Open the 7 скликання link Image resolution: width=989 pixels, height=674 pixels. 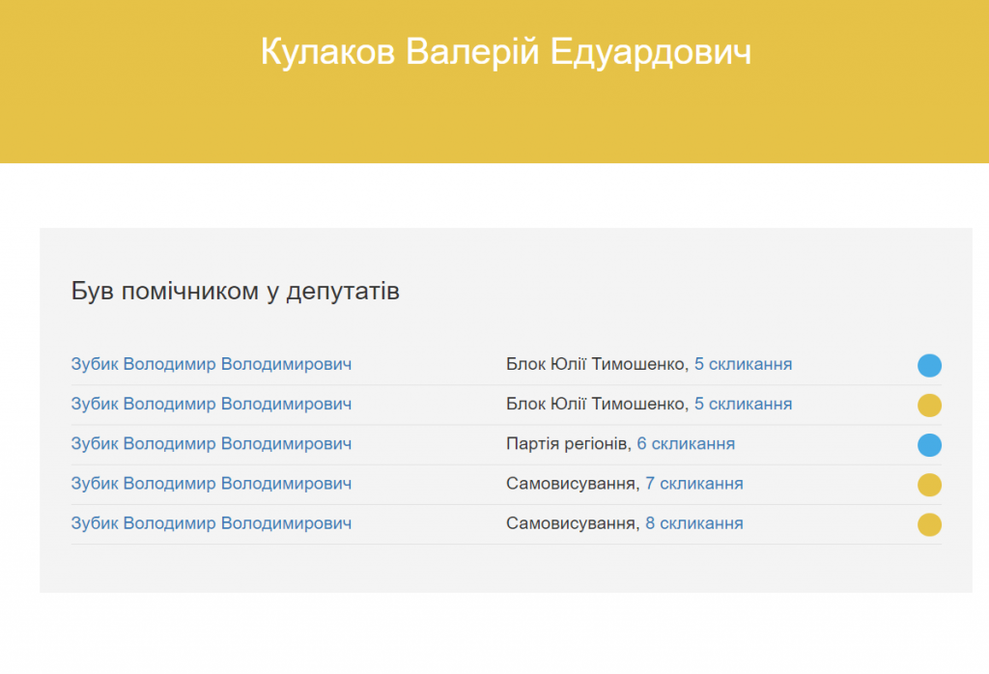(x=693, y=484)
